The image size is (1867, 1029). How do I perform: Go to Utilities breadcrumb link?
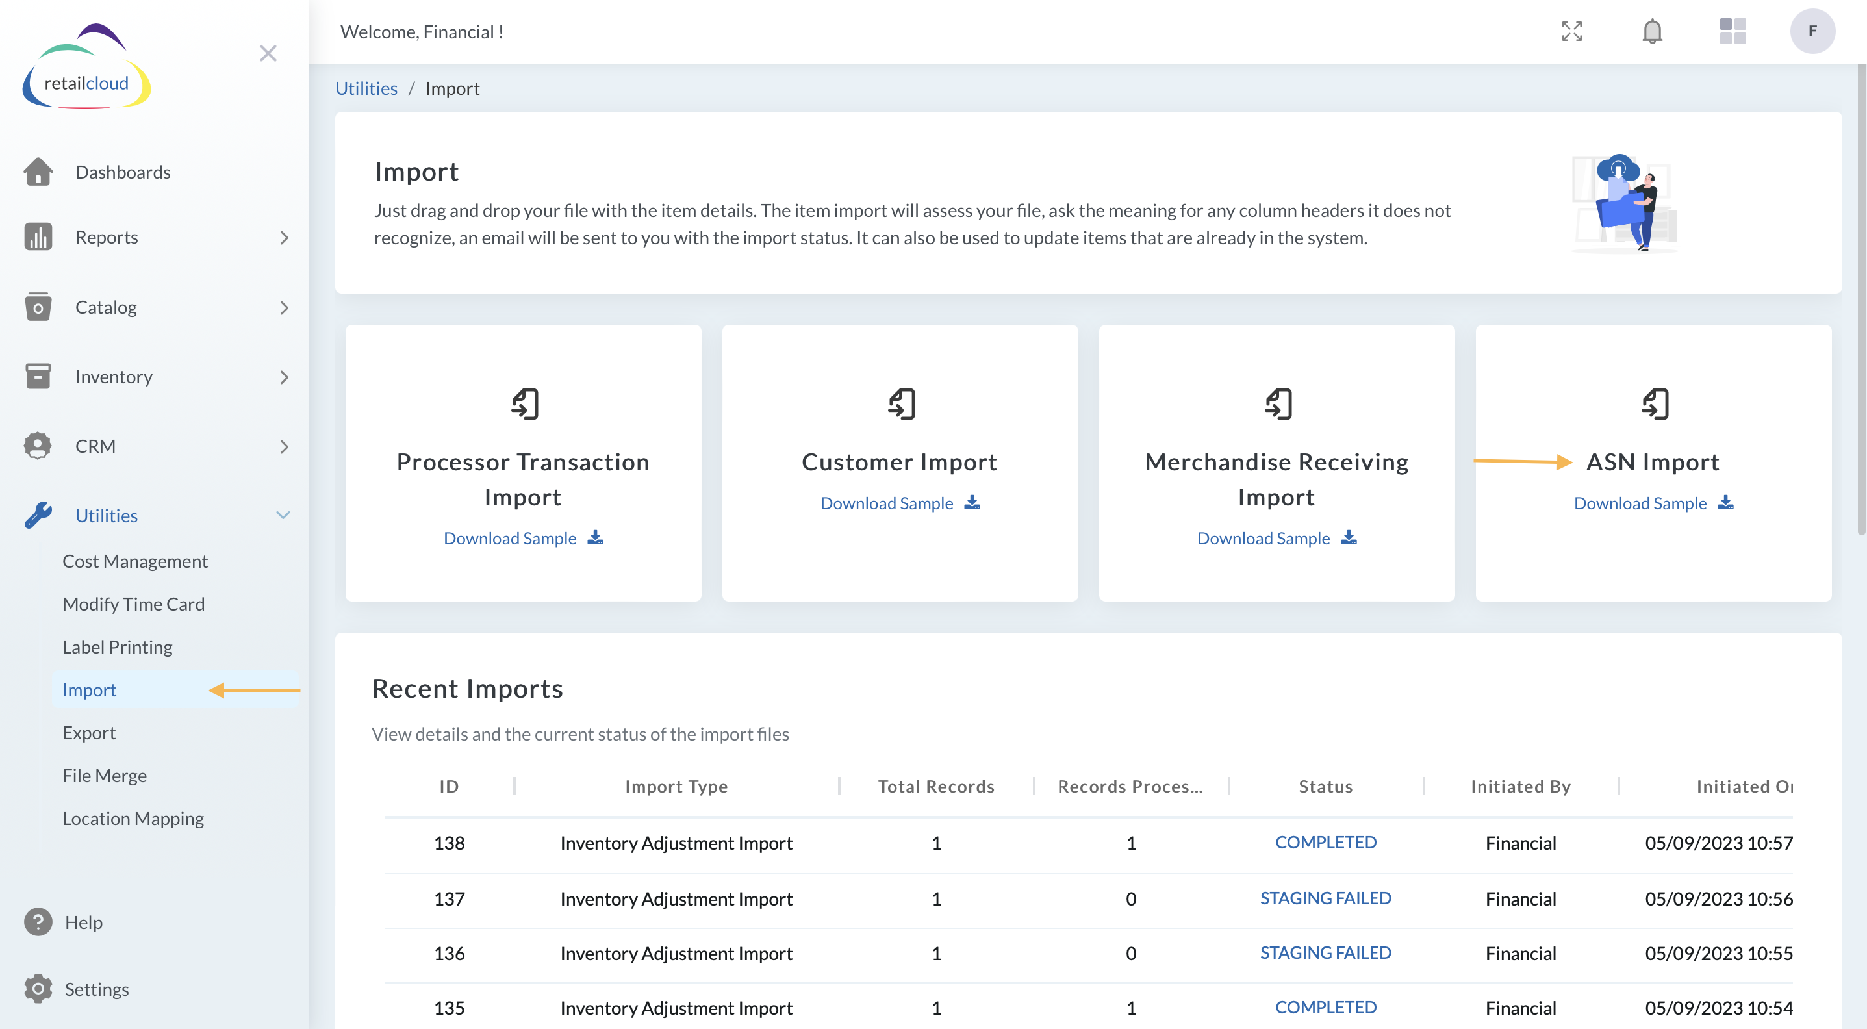[x=366, y=88]
